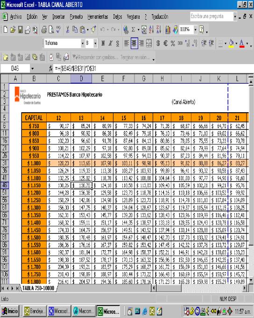Image resolution: width=254 pixels, height=318 pixels.
Task: Sort ascending A to Z
Action: 151,29
